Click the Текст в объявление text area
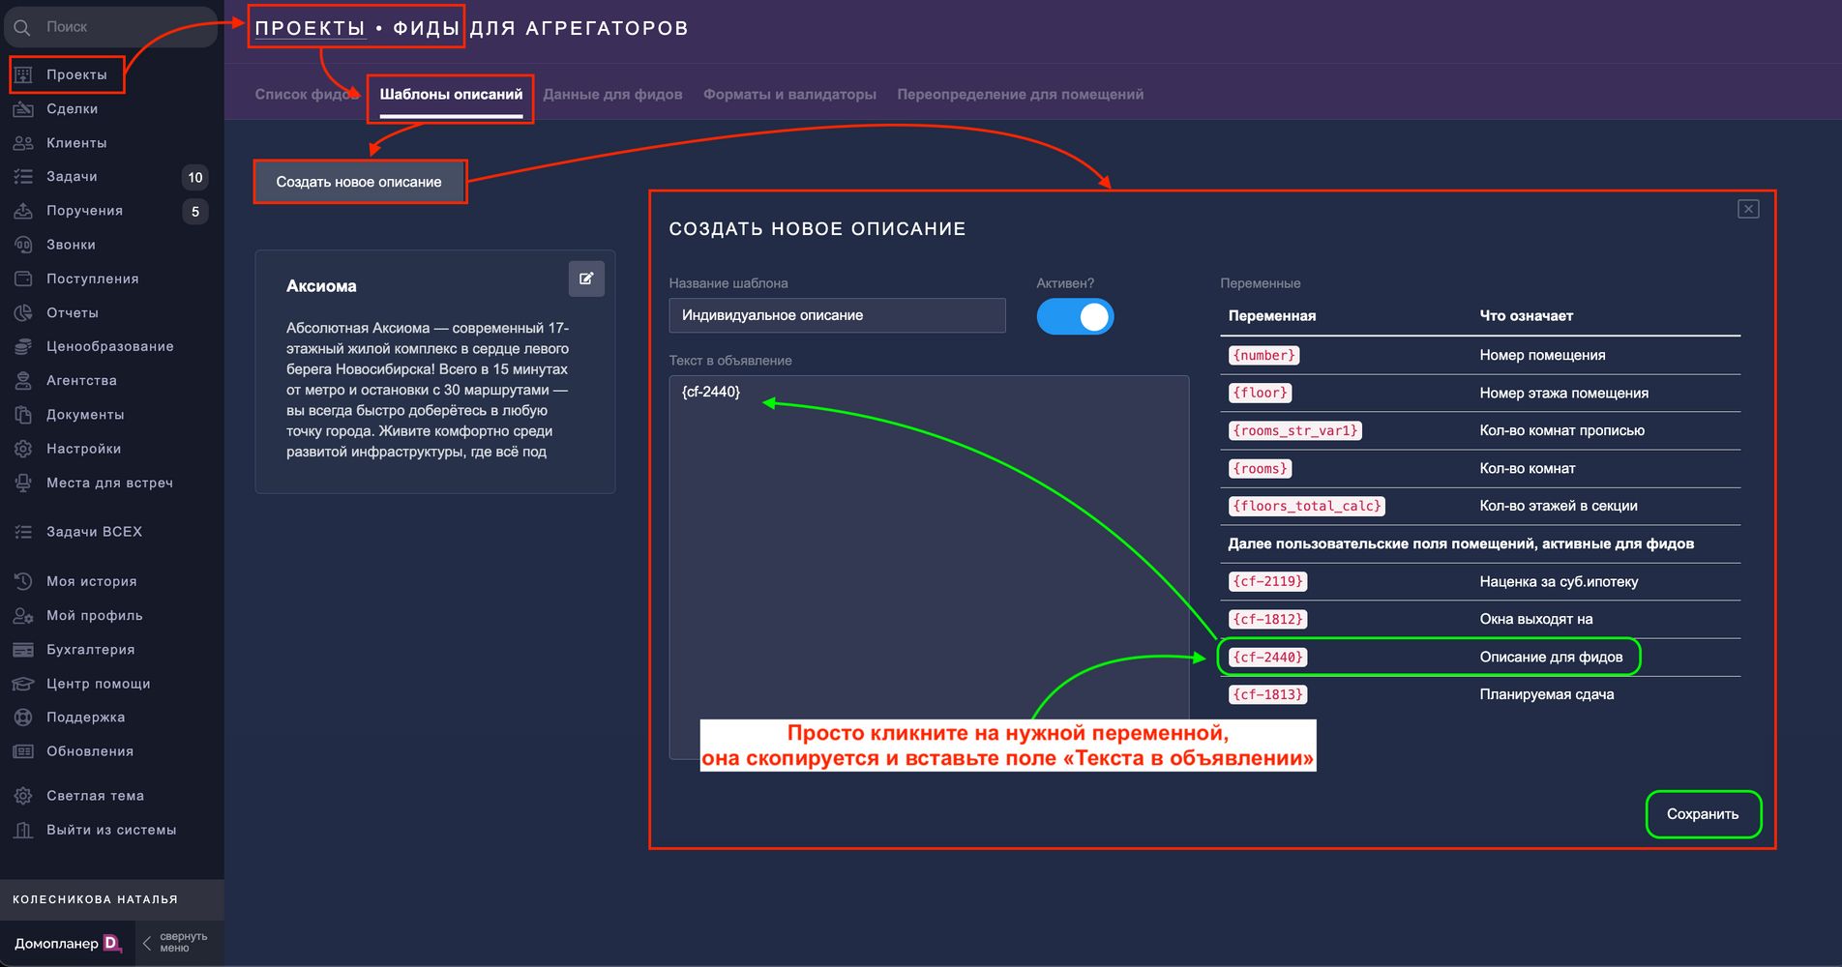The width and height of the screenshot is (1842, 967). coord(929,567)
